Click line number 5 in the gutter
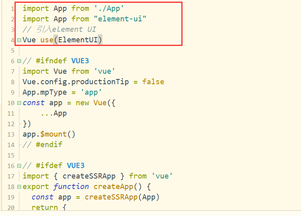Screen dimensions: 301x216 [12, 51]
